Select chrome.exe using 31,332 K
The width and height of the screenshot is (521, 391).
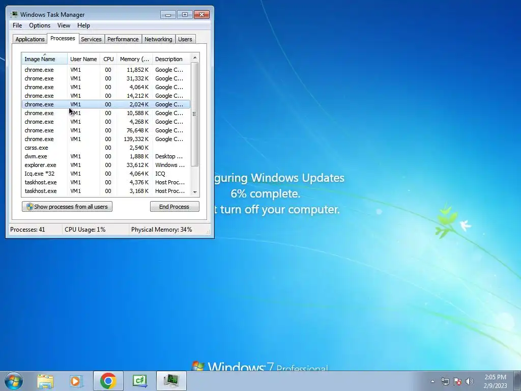coord(106,78)
